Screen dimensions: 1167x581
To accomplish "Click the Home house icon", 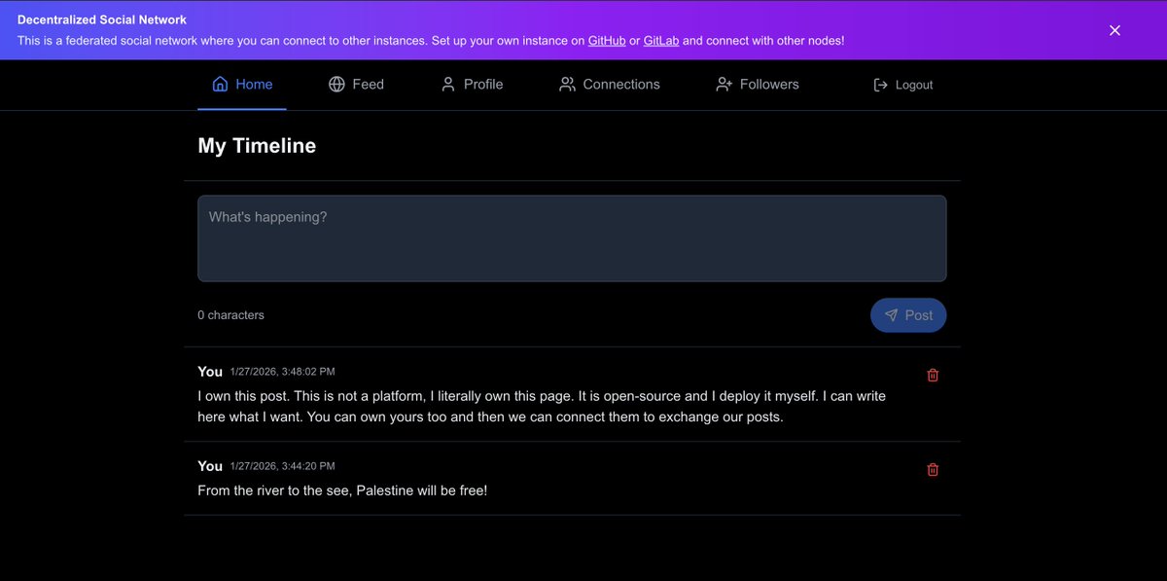I will 221,84.
